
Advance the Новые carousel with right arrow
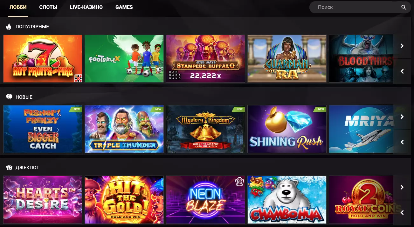tap(402, 117)
